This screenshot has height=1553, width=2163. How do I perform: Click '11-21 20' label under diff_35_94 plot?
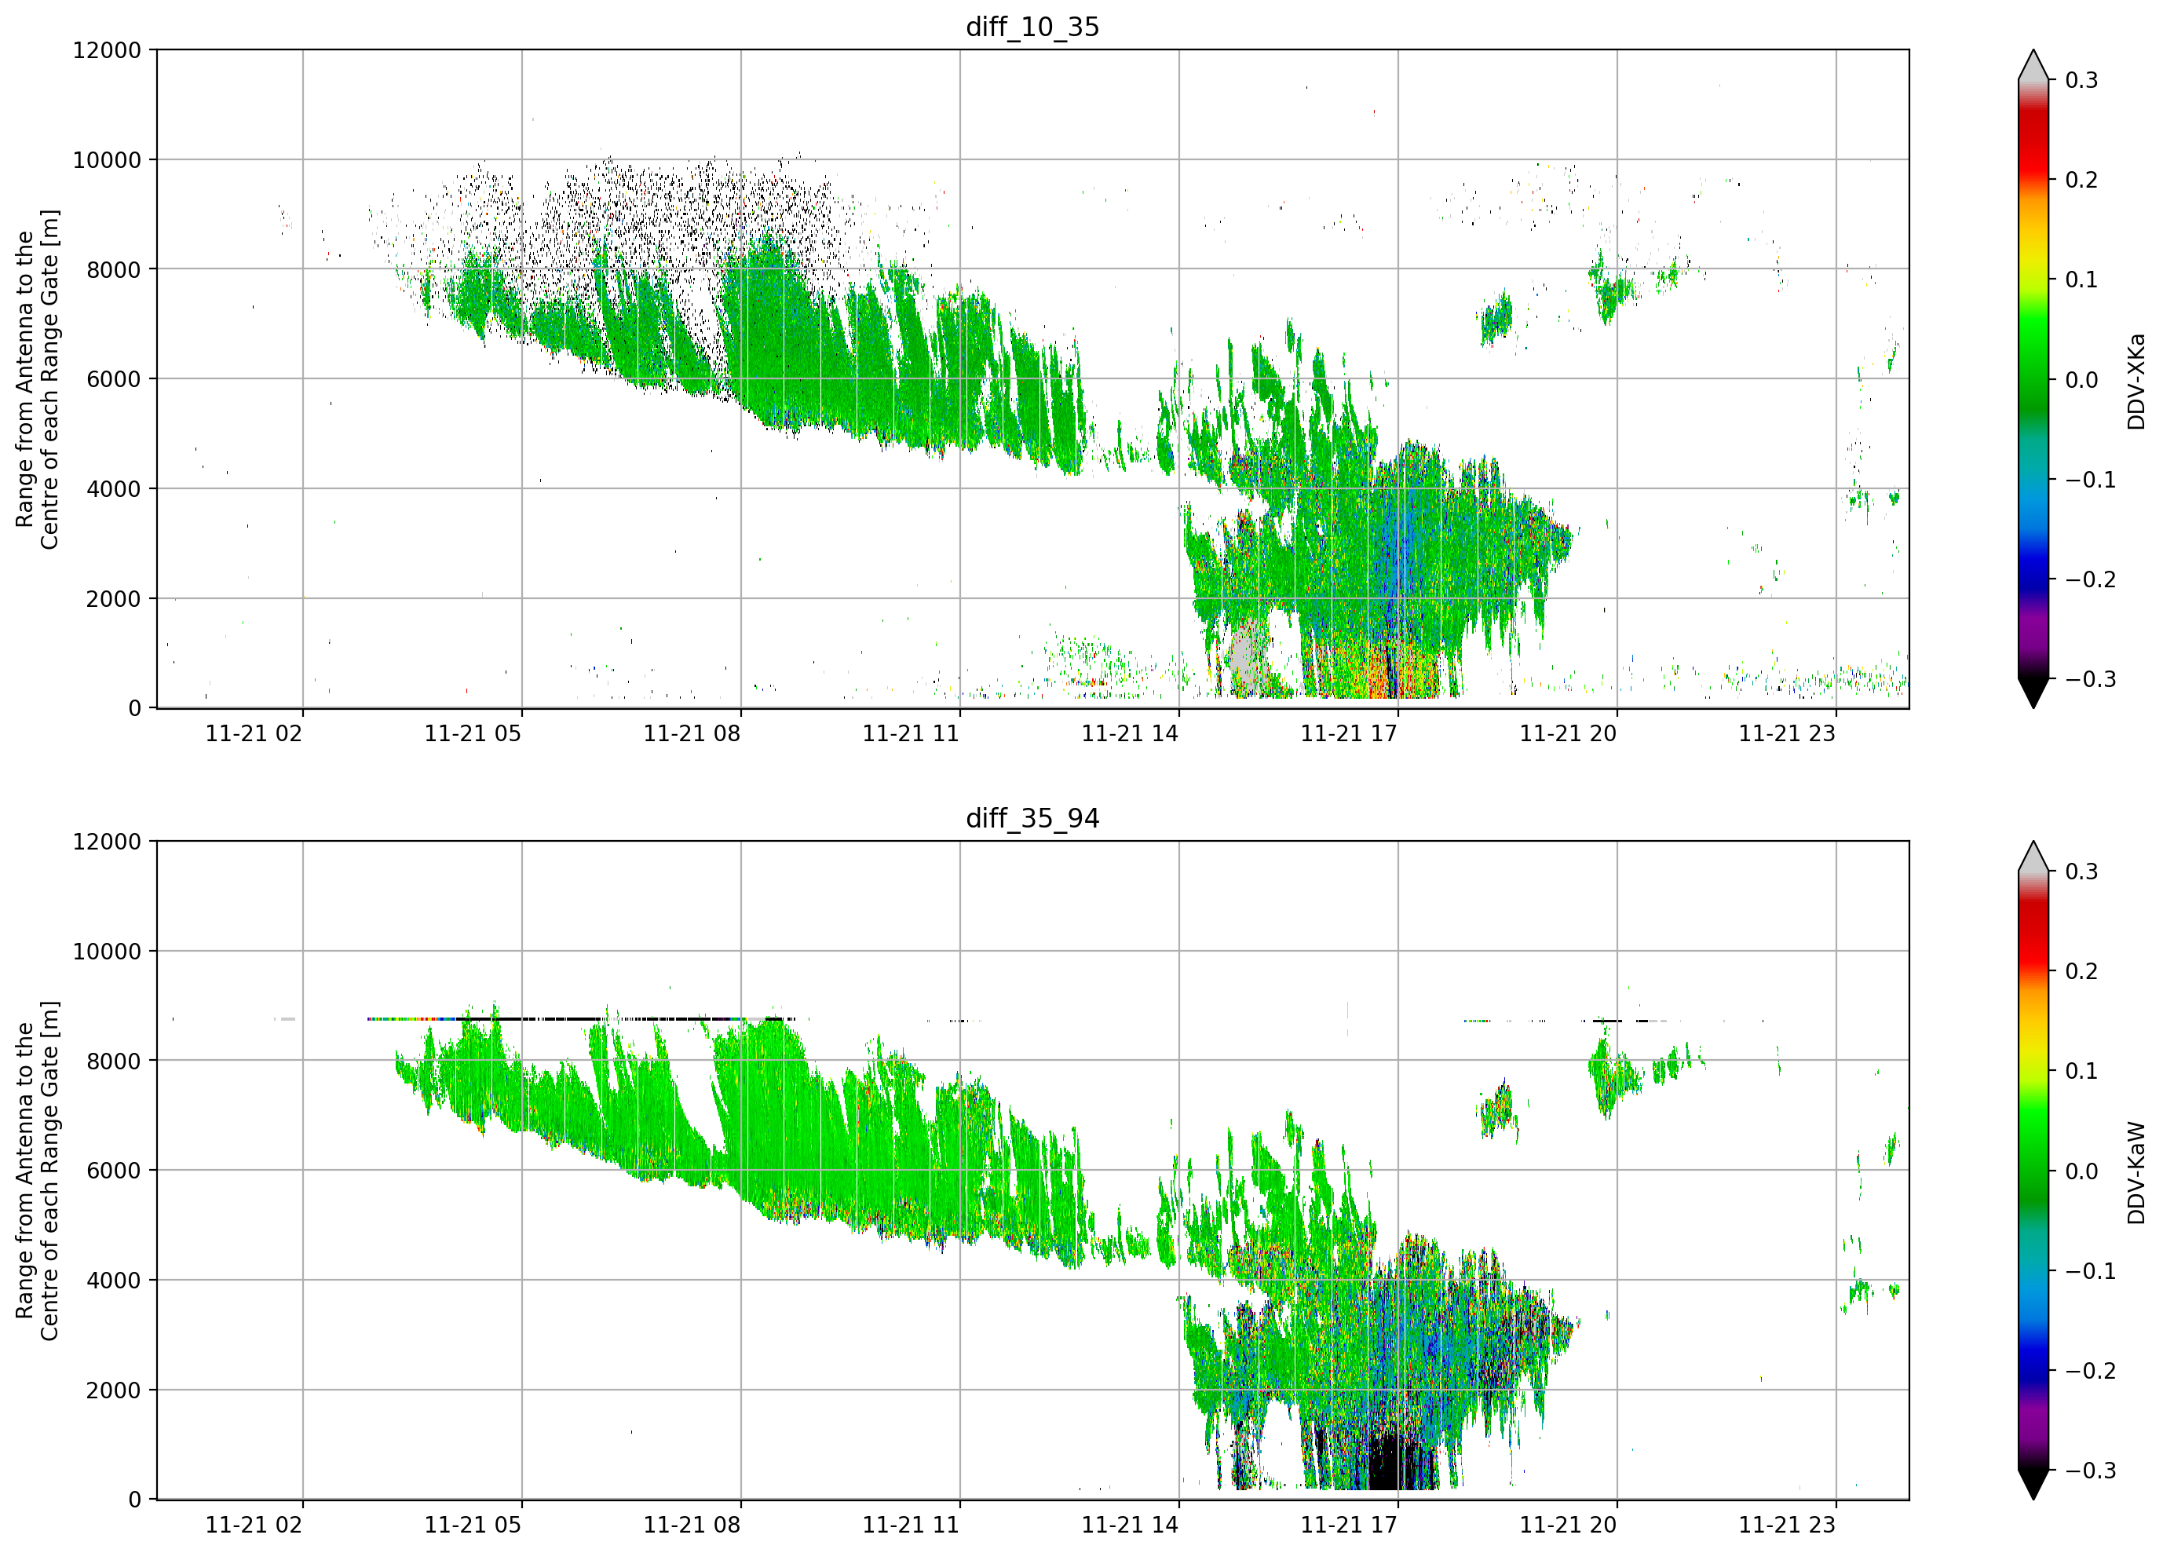[1568, 1526]
